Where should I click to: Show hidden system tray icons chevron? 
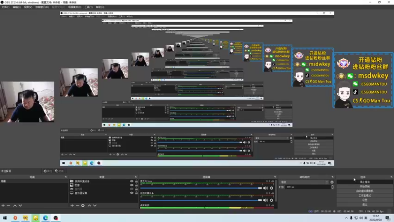pos(346,218)
